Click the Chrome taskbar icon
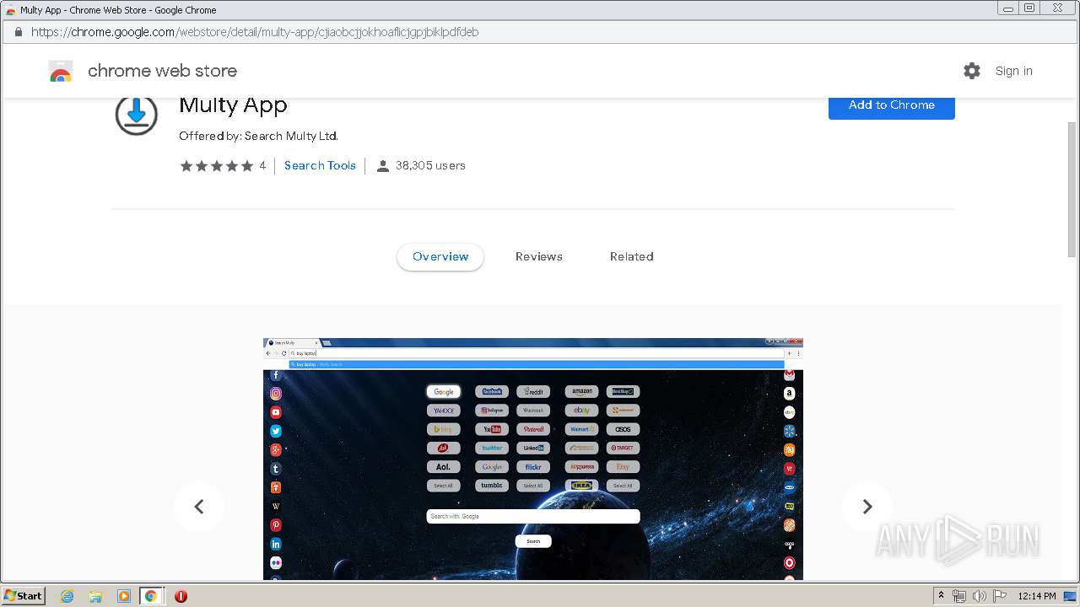This screenshot has height=607, width=1080. (x=151, y=596)
